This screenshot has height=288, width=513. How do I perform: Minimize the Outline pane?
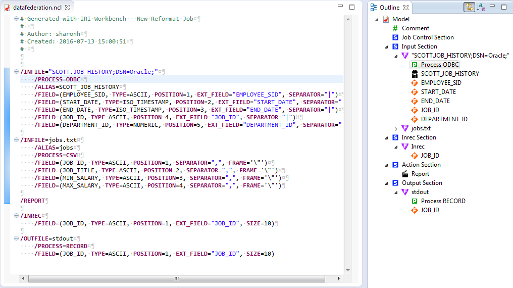492,6
